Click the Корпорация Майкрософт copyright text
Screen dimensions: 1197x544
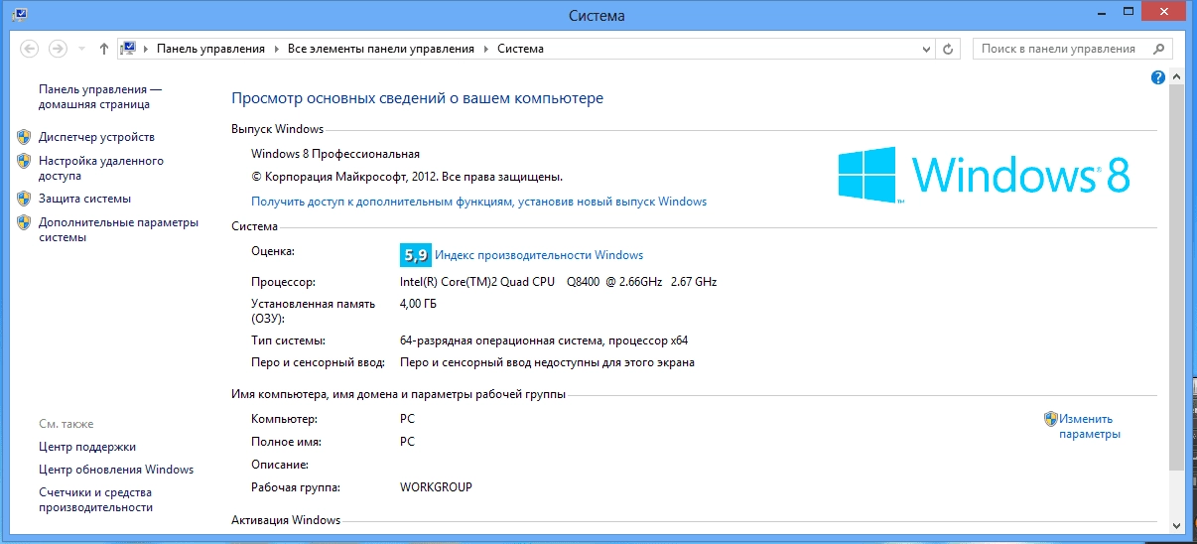(407, 177)
